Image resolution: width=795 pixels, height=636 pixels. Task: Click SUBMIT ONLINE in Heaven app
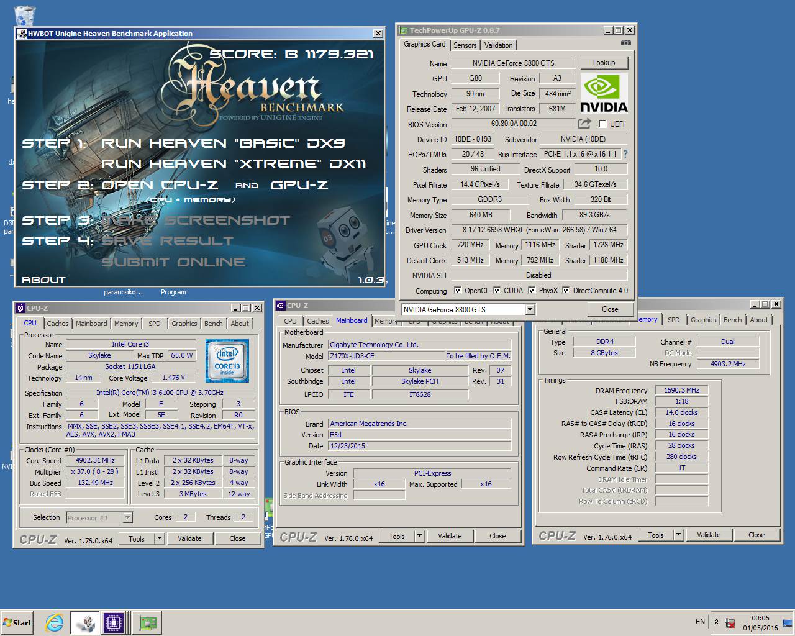coord(173,262)
